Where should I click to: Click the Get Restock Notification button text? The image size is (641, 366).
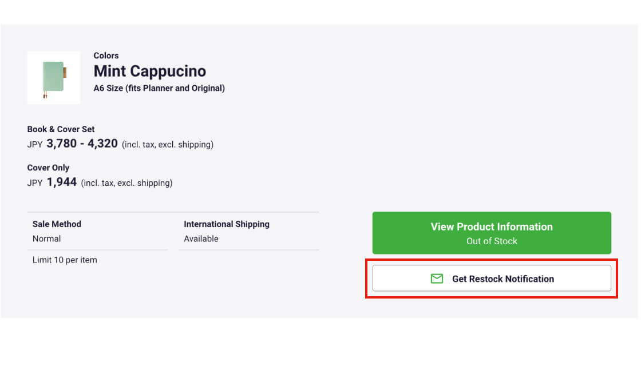[502, 279]
